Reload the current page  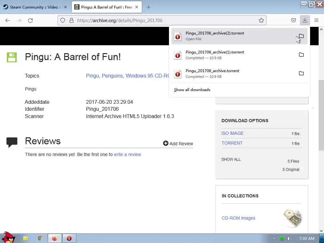coord(30,21)
